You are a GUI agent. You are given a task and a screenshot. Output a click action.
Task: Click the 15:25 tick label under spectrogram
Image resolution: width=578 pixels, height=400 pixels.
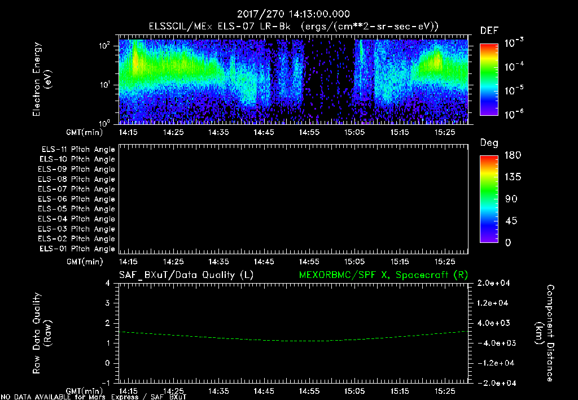pos(445,132)
